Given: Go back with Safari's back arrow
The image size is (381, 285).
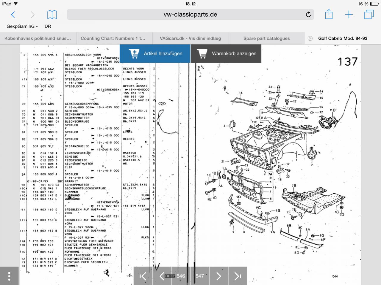Looking at the screenshot, I should point(13,15).
